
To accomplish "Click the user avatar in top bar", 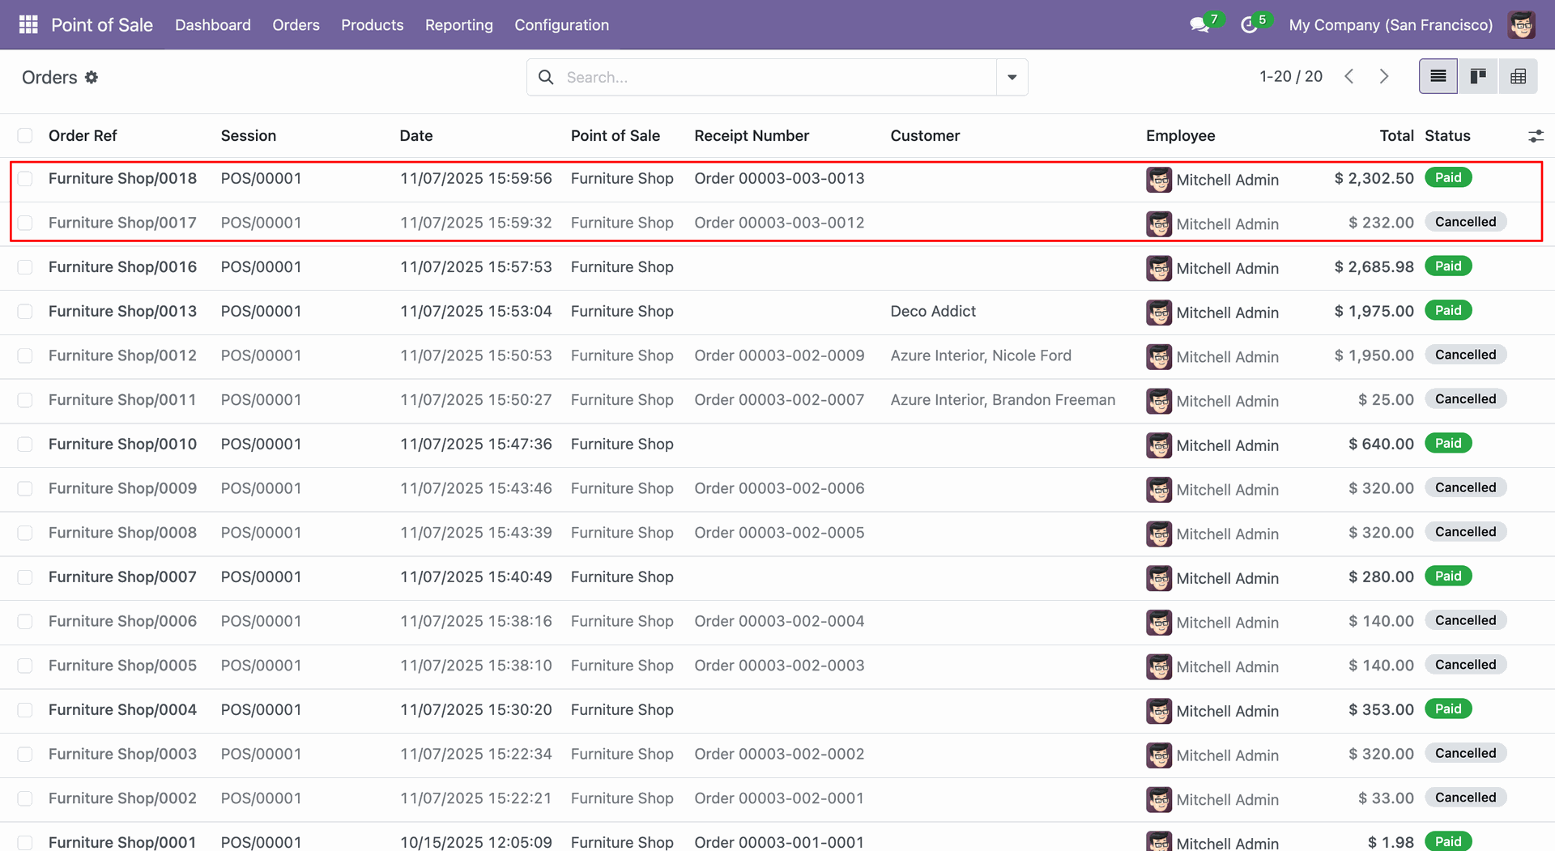I will click(x=1522, y=25).
